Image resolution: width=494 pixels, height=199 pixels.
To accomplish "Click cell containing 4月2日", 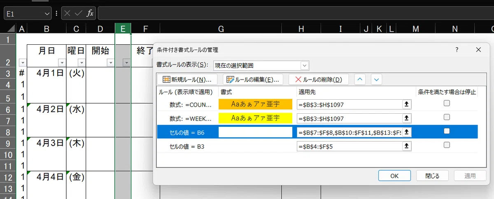I will click(x=47, y=109).
